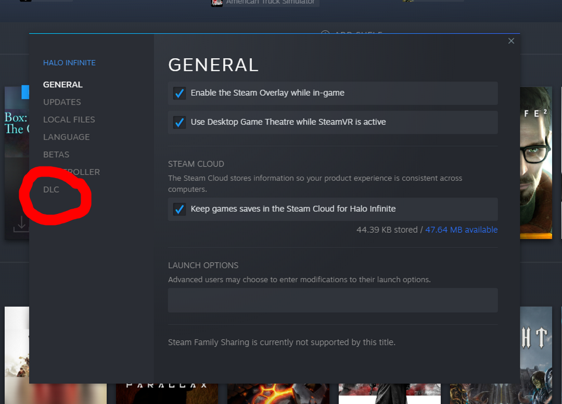This screenshot has width=562, height=404.
Task: Click the Family Sharing not supported notice
Action: coord(282,343)
